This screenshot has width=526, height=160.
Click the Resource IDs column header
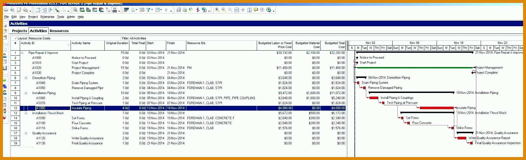221,45
